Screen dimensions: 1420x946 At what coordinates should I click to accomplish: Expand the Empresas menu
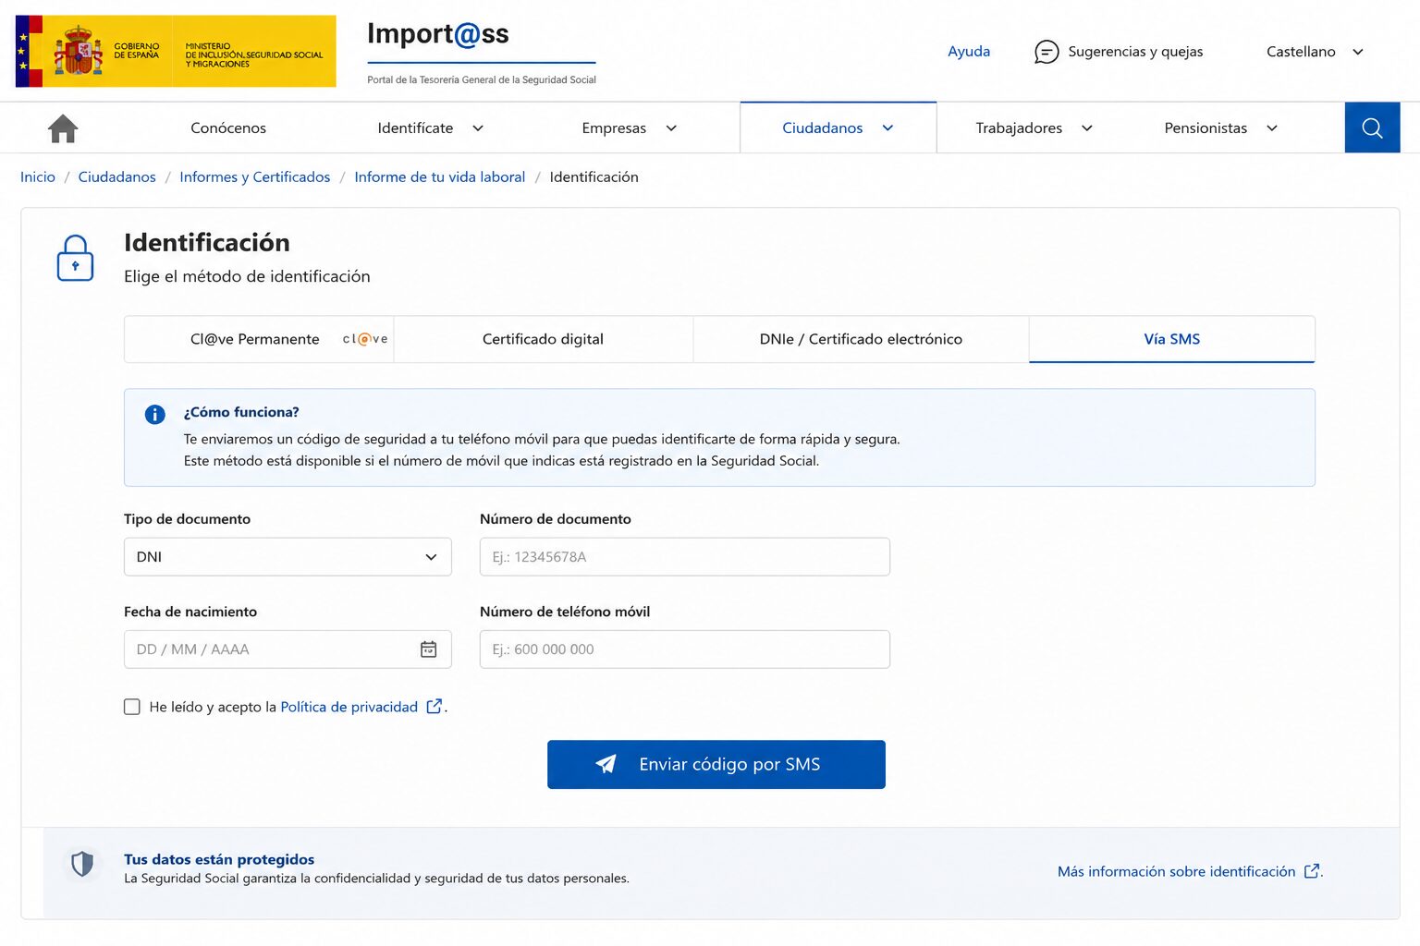click(x=630, y=128)
